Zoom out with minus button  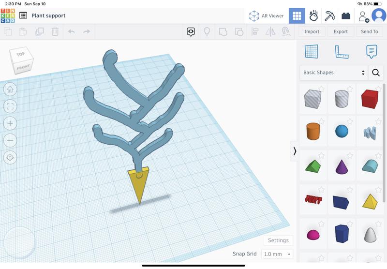(x=10, y=140)
